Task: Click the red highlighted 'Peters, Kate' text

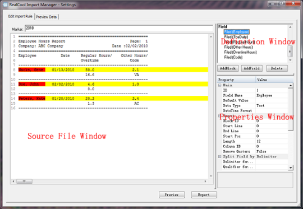Action: 32,99
